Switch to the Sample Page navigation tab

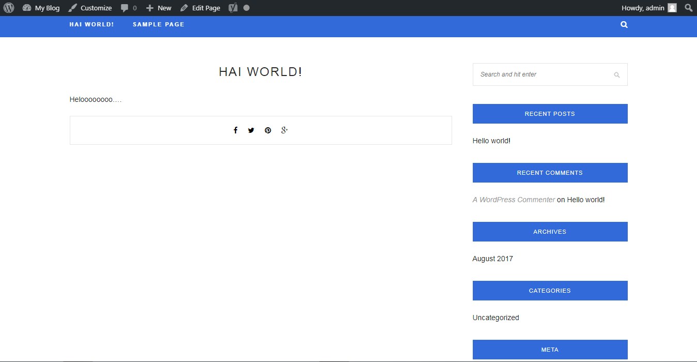158,24
